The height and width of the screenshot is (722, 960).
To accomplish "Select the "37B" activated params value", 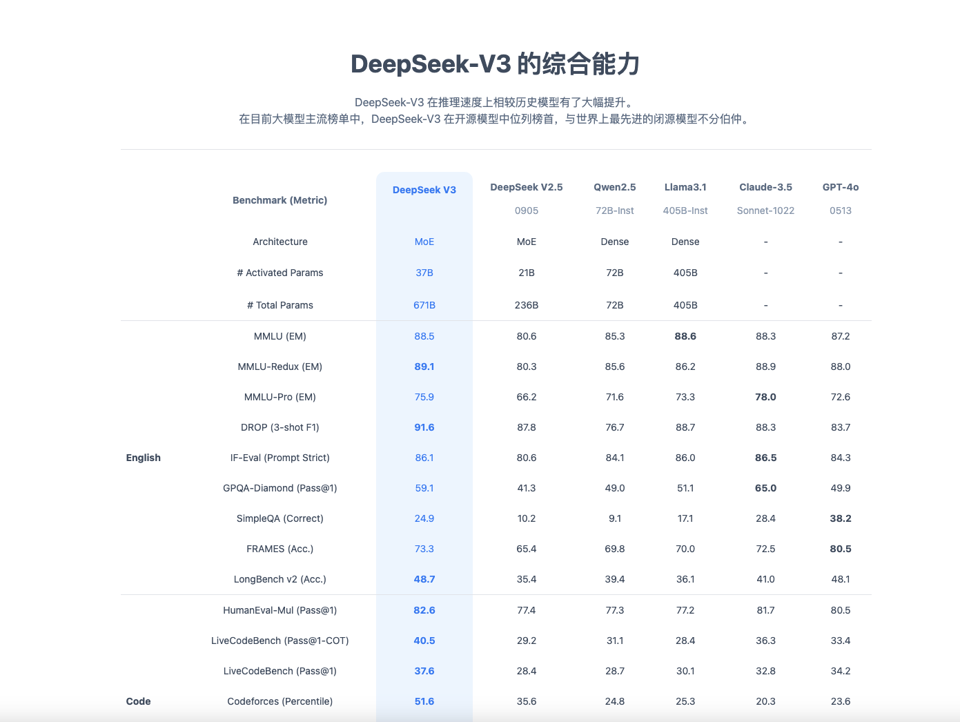I will [x=424, y=273].
